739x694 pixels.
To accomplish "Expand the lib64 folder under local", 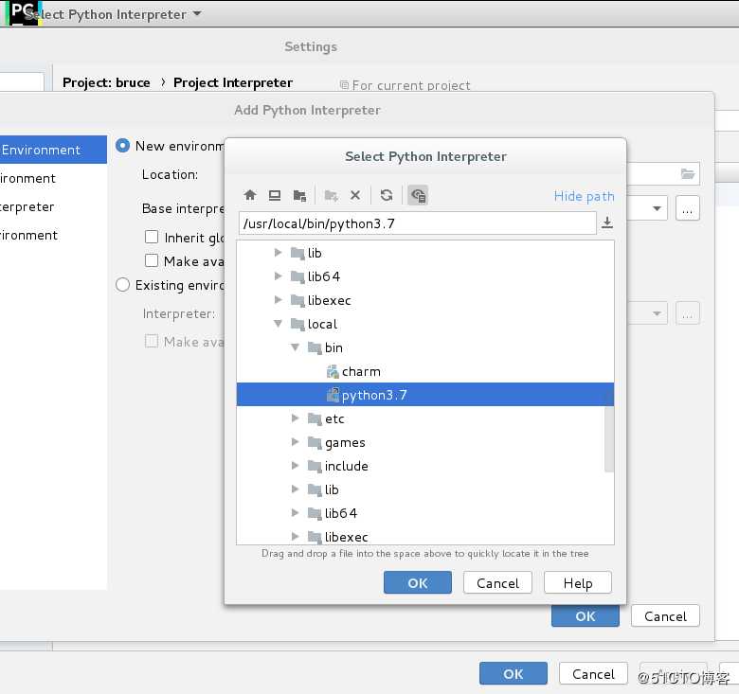I will click(x=295, y=512).
